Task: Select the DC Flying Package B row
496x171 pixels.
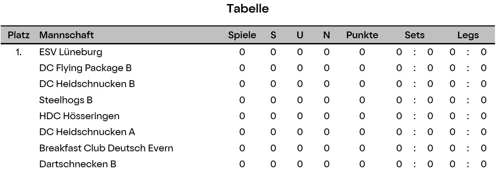Action: click(x=248, y=68)
